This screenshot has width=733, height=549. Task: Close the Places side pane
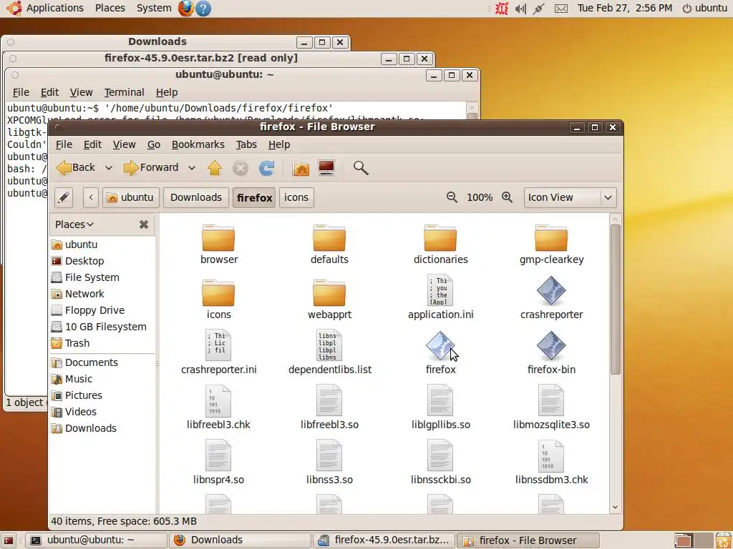coord(143,224)
